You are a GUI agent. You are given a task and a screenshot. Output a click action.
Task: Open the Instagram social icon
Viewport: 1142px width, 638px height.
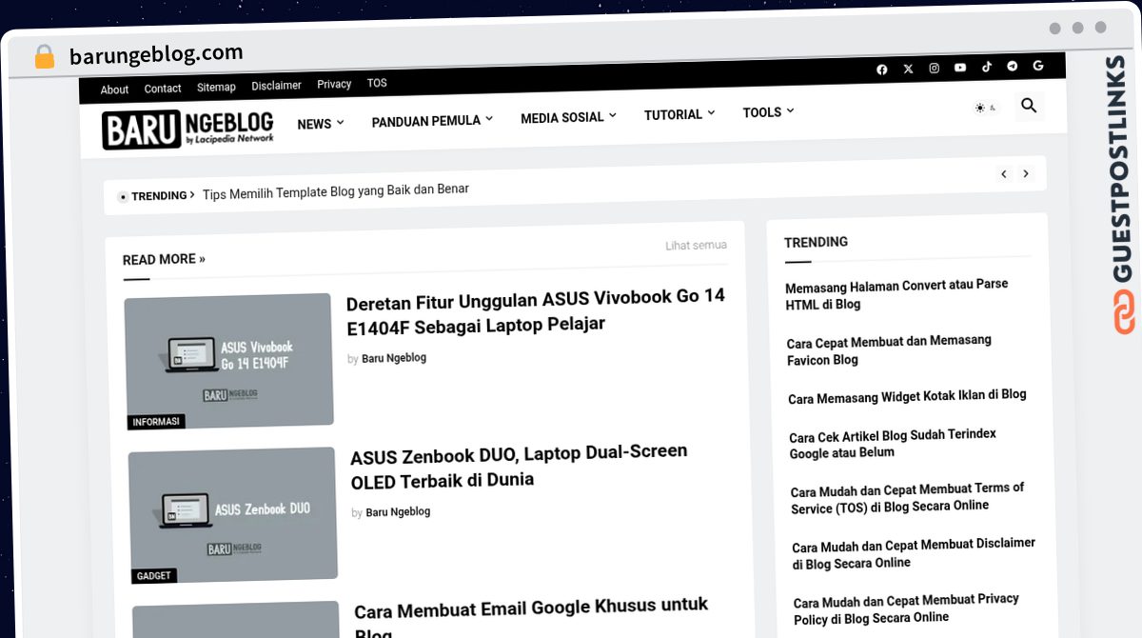pos(935,69)
